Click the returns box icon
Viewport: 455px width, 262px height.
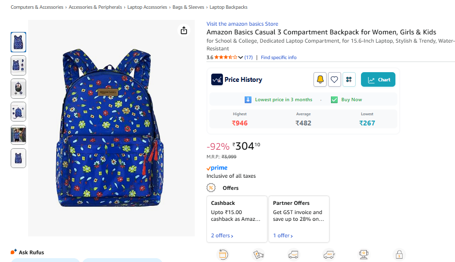coord(223,254)
